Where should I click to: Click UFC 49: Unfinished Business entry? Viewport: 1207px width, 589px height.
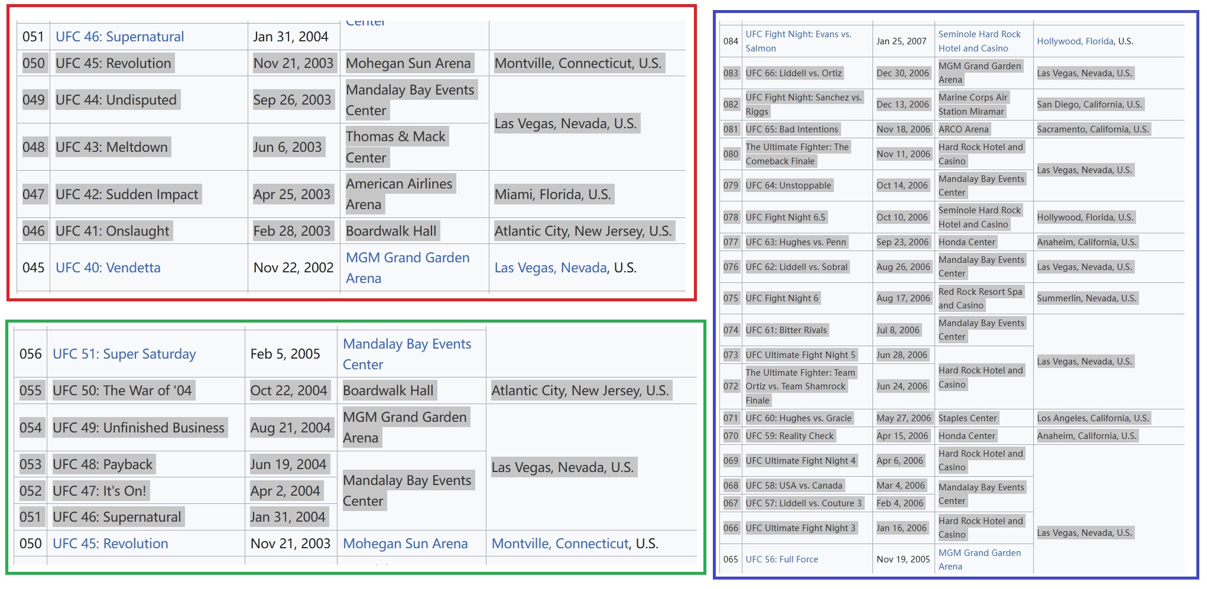pos(138,428)
